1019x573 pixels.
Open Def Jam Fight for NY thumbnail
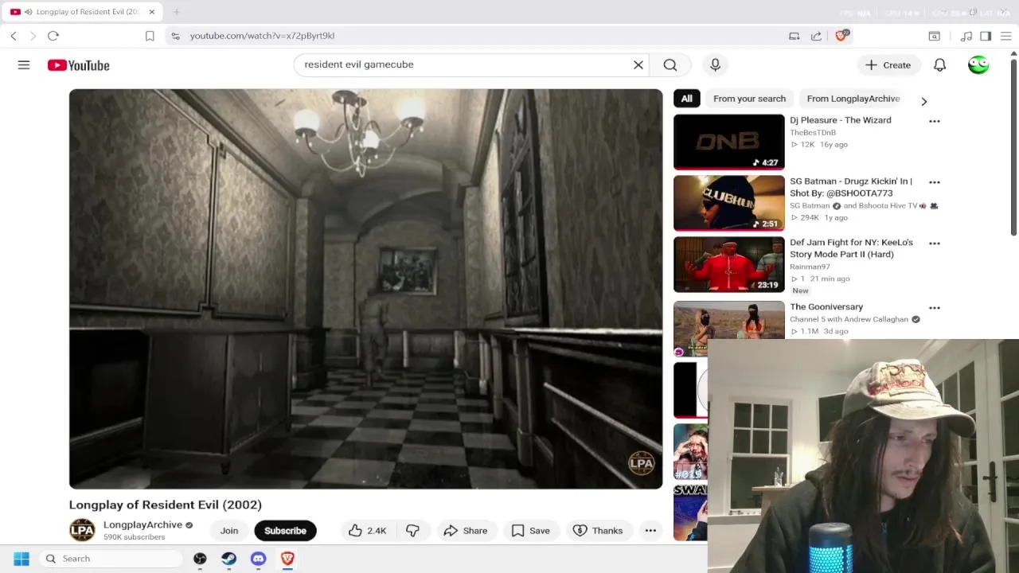(x=728, y=264)
